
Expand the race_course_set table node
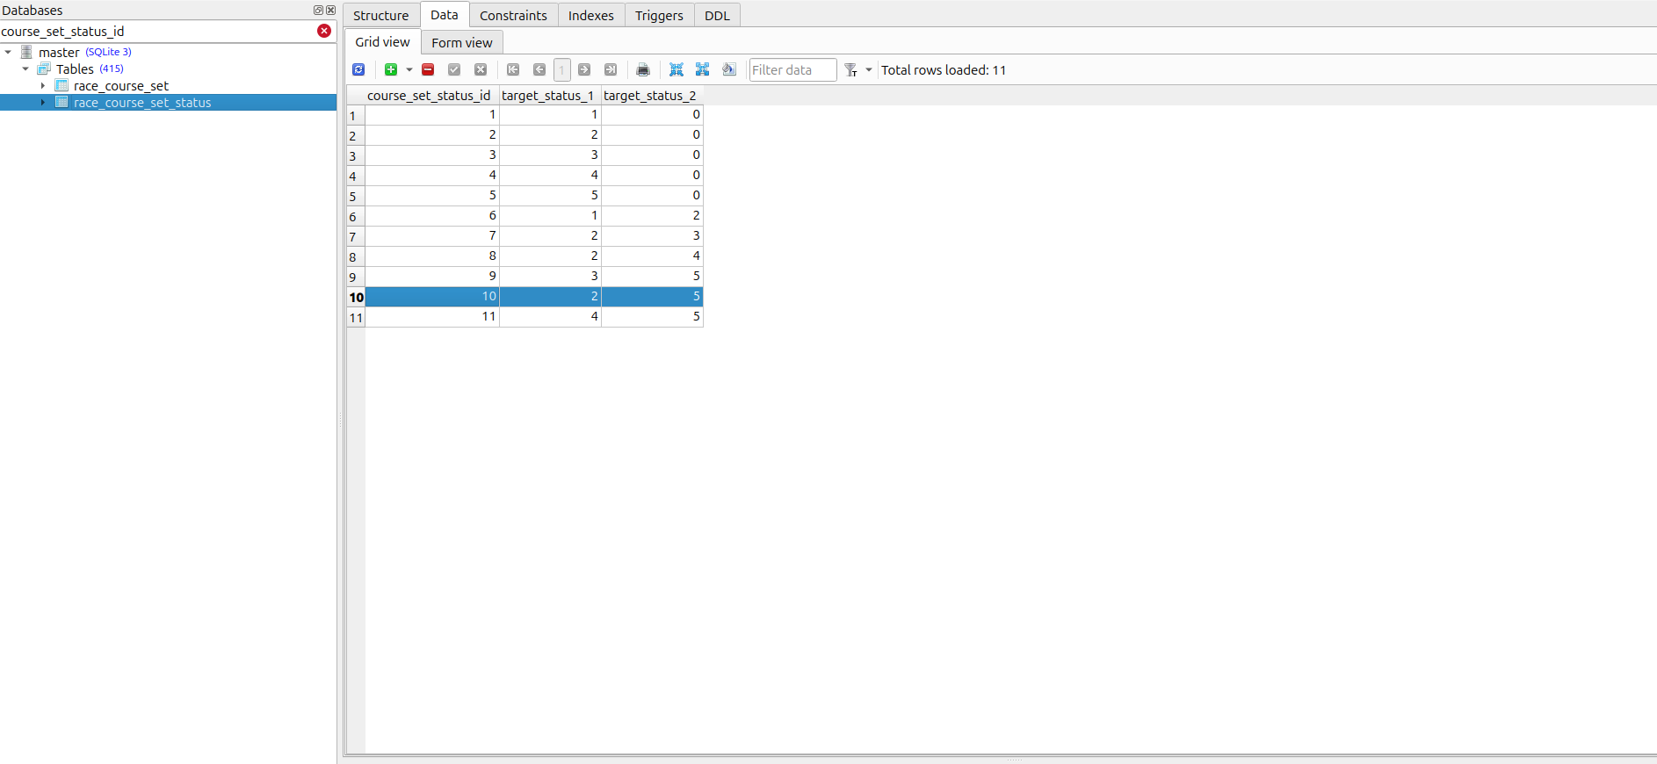click(x=43, y=86)
